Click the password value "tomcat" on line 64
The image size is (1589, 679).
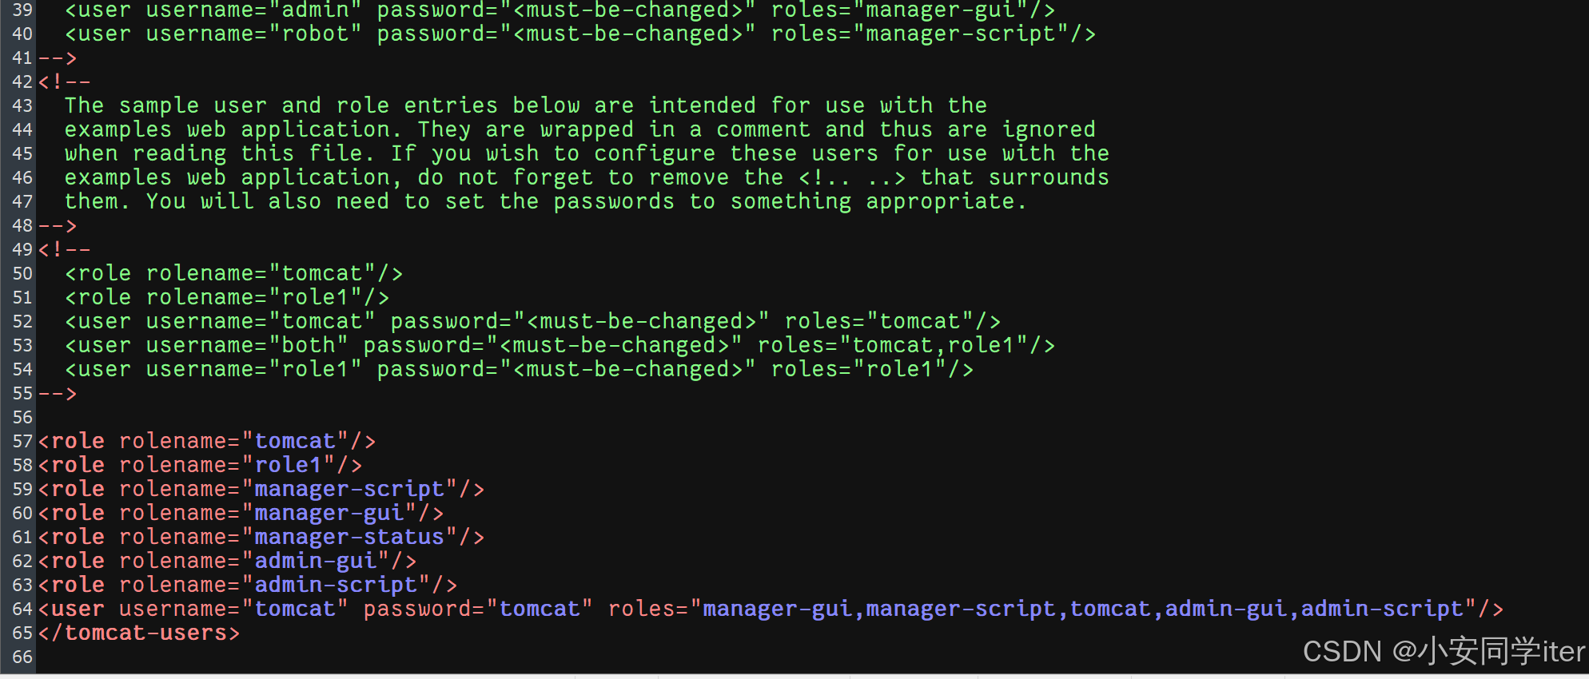click(540, 610)
